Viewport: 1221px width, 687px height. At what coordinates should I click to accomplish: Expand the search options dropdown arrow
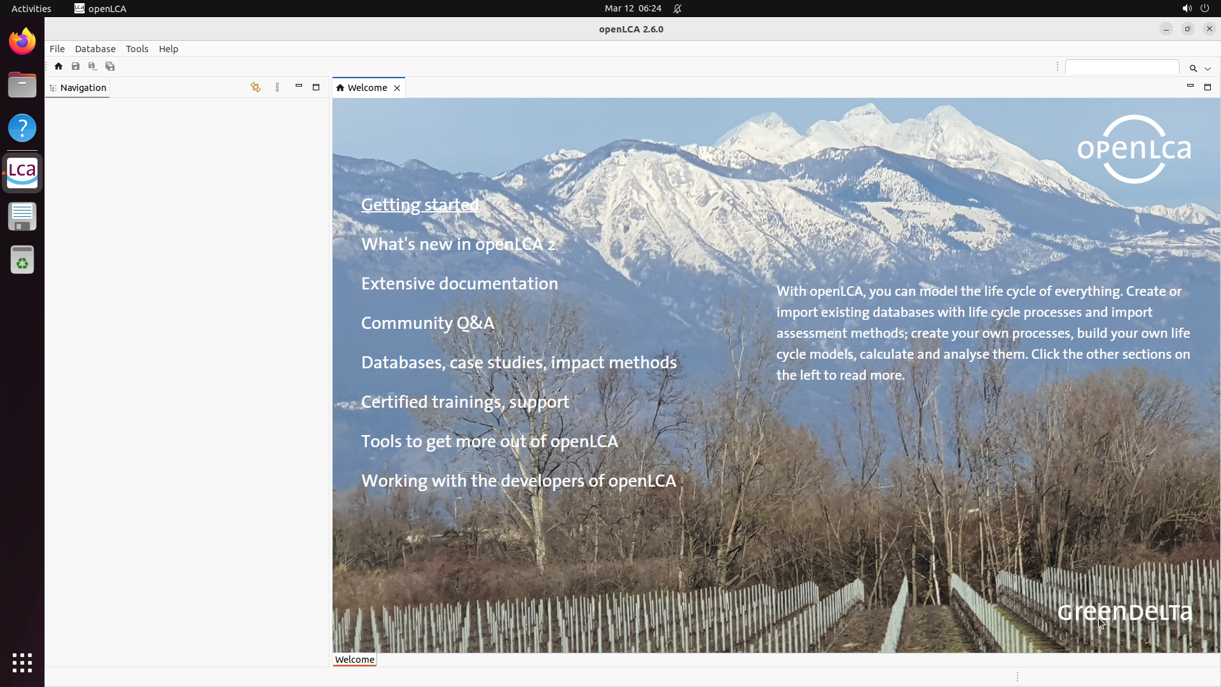pos(1208,69)
